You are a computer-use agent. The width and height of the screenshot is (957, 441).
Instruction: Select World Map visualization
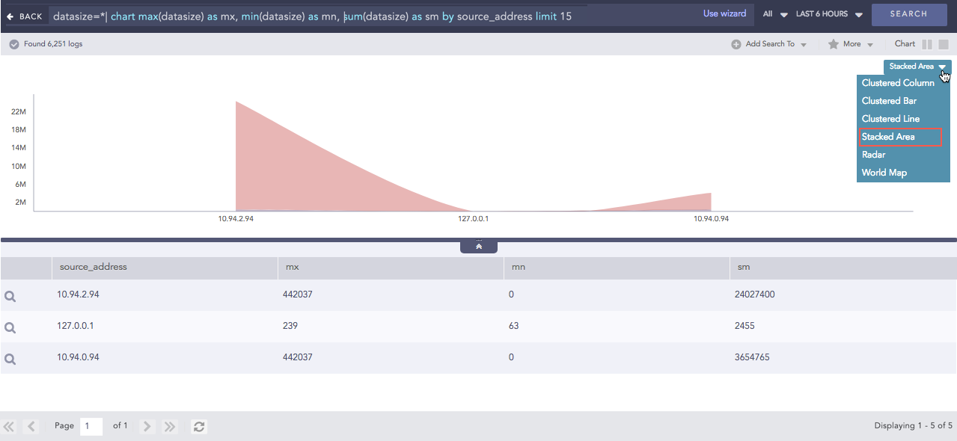click(884, 172)
